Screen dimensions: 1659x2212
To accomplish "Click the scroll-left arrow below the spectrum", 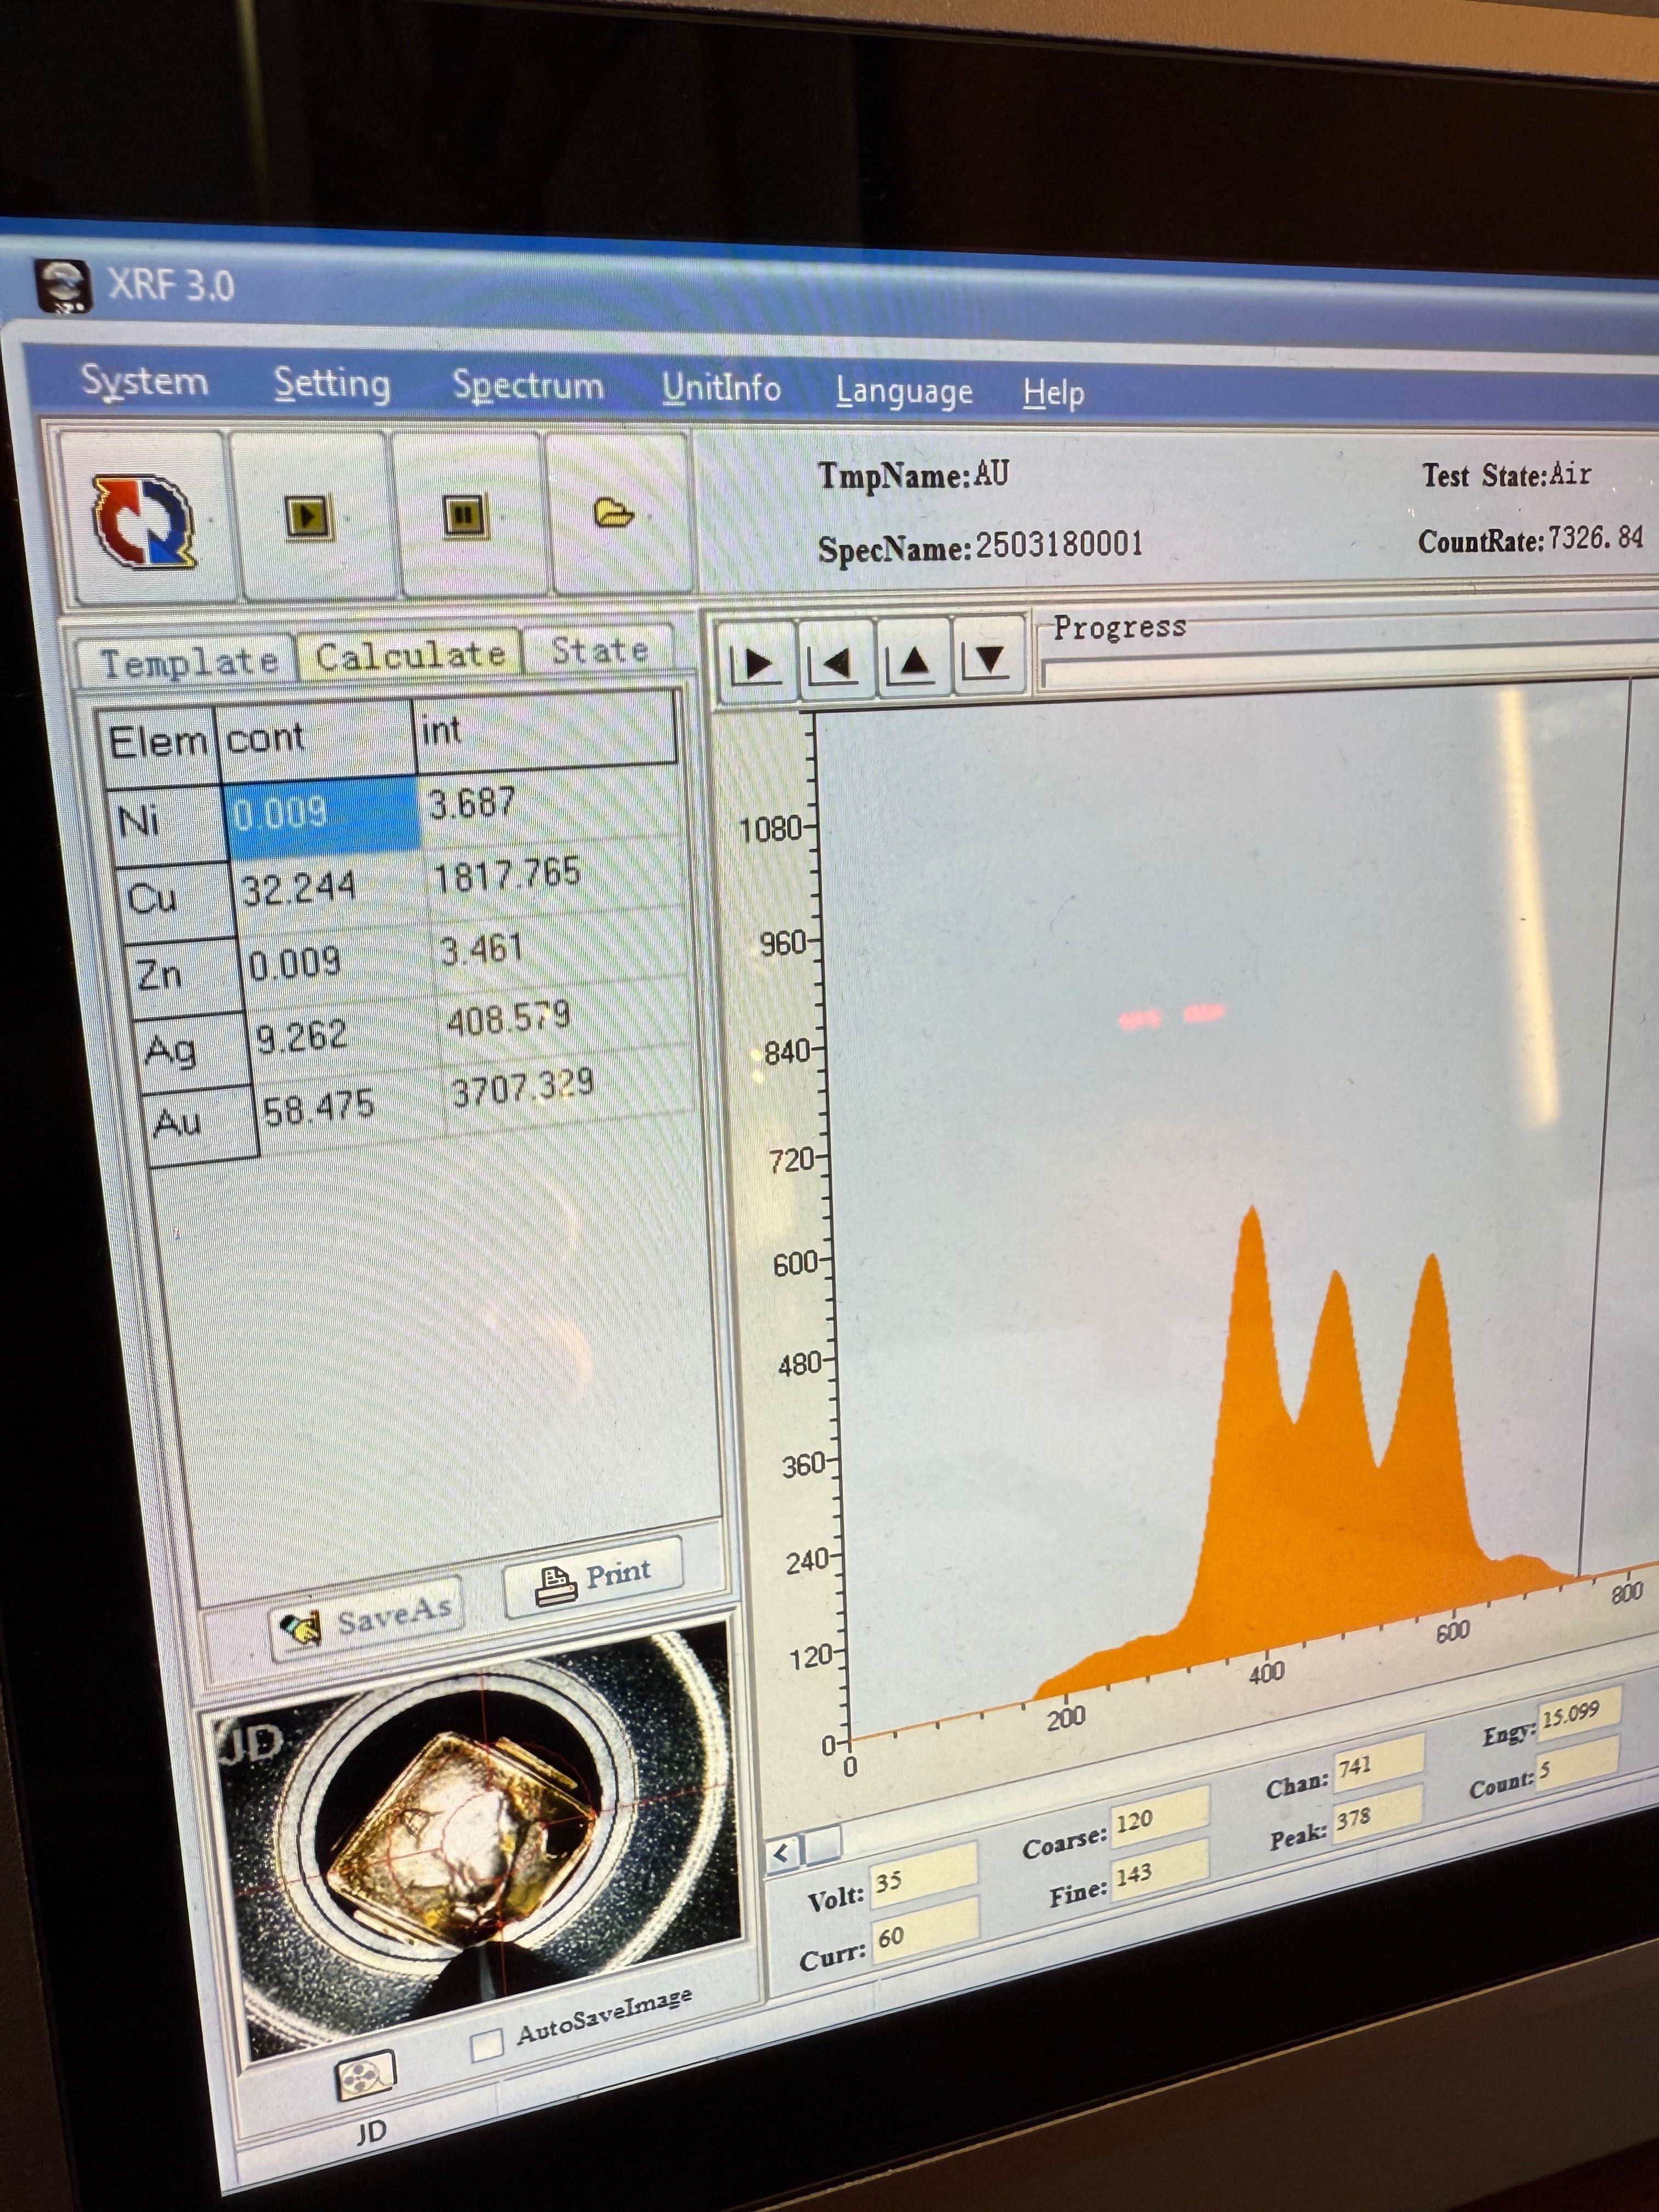I will pos(783,1853).
